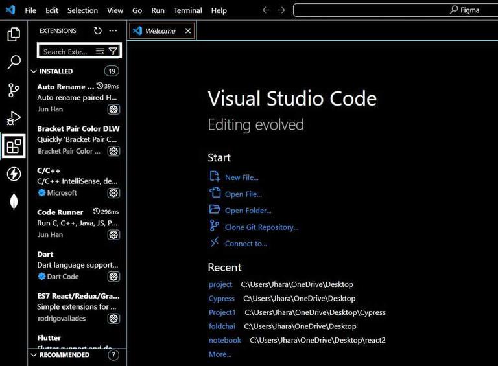Clear extensions search results icon
The width and height of the screenshot is (498, 366).
point(100,51)
